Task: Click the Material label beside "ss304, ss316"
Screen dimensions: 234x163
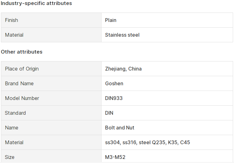Action: 14,142
